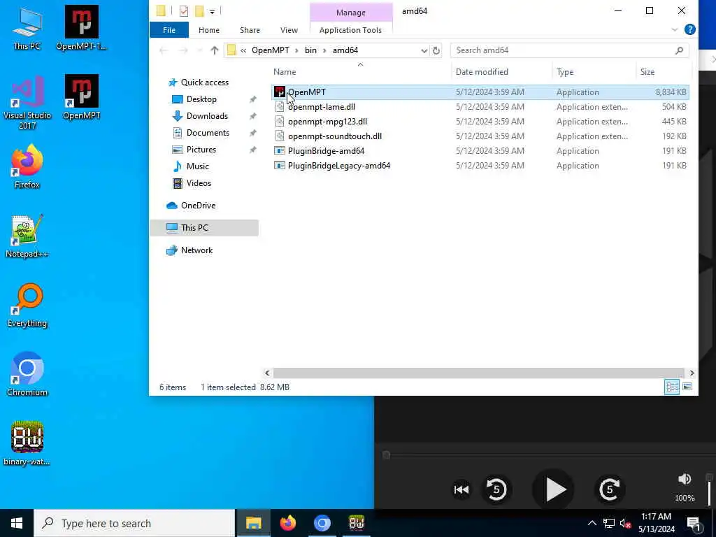Select the openmpt-mpg123.dll file icon
The width and height of the screenshot is (716, 537).
tap(280, 122)
